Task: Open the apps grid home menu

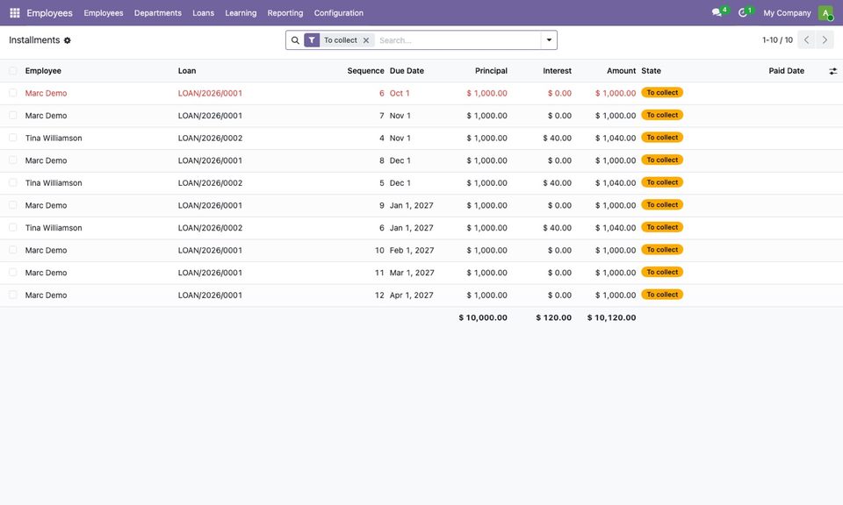Action: (15, 13)
